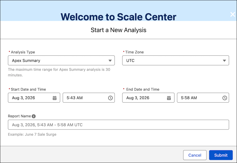Click the Apex Summary maximum time range note
The image size is (237, 163).
tap(59, 72)
